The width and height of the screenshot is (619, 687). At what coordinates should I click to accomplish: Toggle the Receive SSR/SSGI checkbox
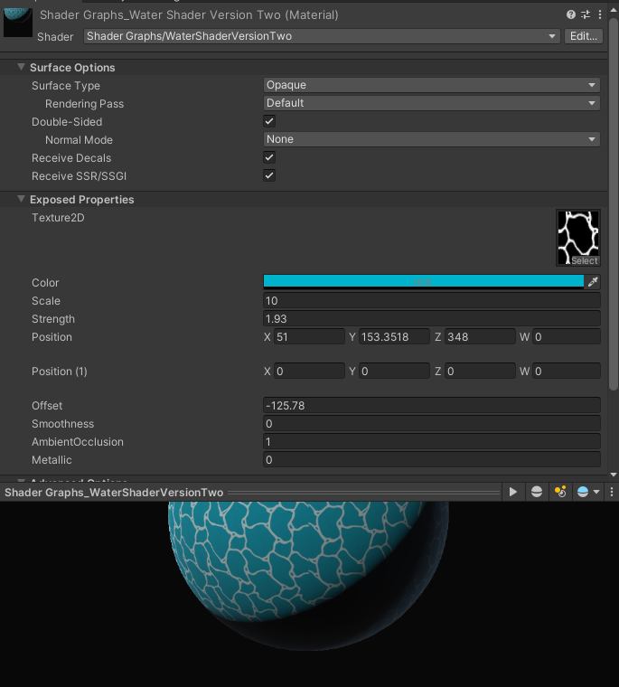coord(269,175)
